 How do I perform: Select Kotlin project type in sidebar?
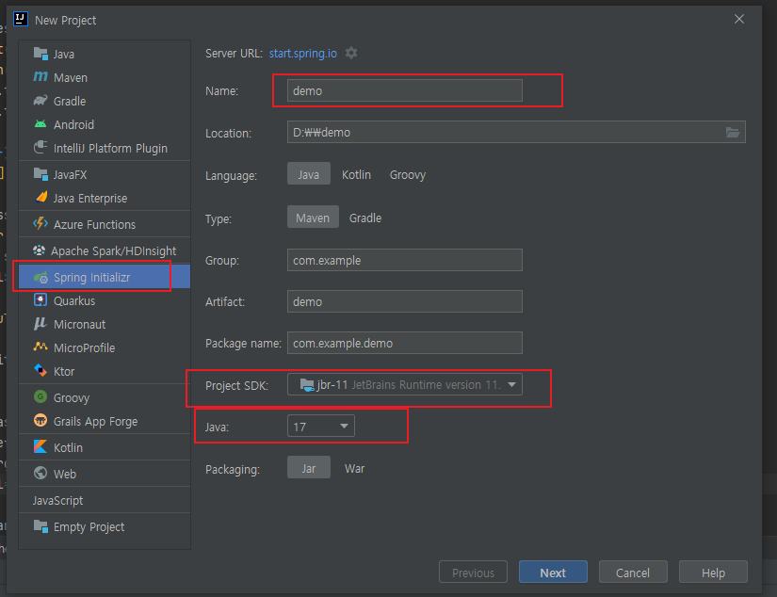tap(104, 447)
